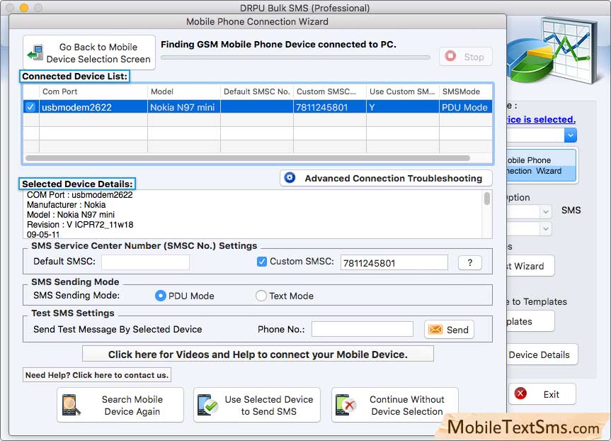Click Go Back to Mobile Device Selection Screen
Viewport: 611px width, 441px height.
coord(89,52)
